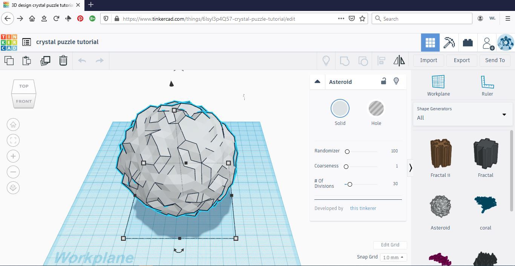Open the Workplane tool
The width and height of the screenshot is (515, 266).
[438, 86]
